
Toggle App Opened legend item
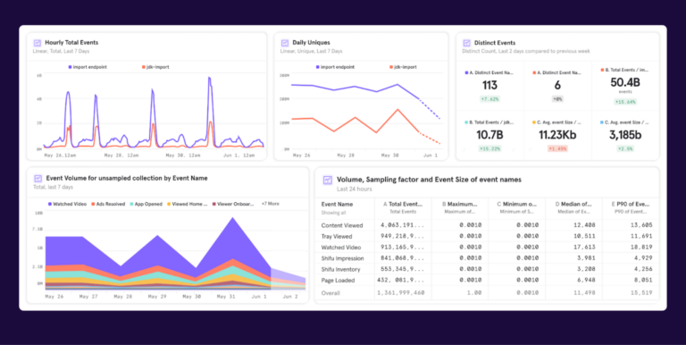point(146,204)
